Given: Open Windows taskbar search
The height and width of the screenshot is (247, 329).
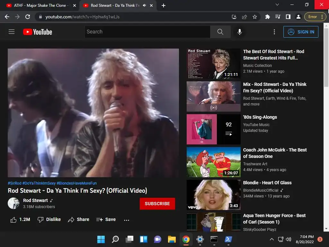Looking at the screenshot, I should coord(115,239).
